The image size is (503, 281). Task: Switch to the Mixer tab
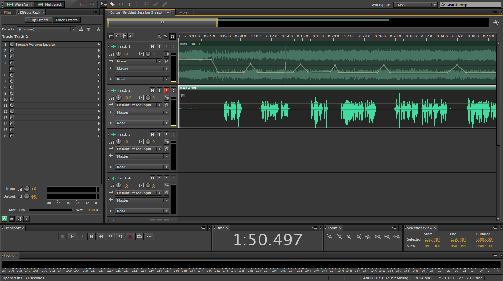(184, 12)
